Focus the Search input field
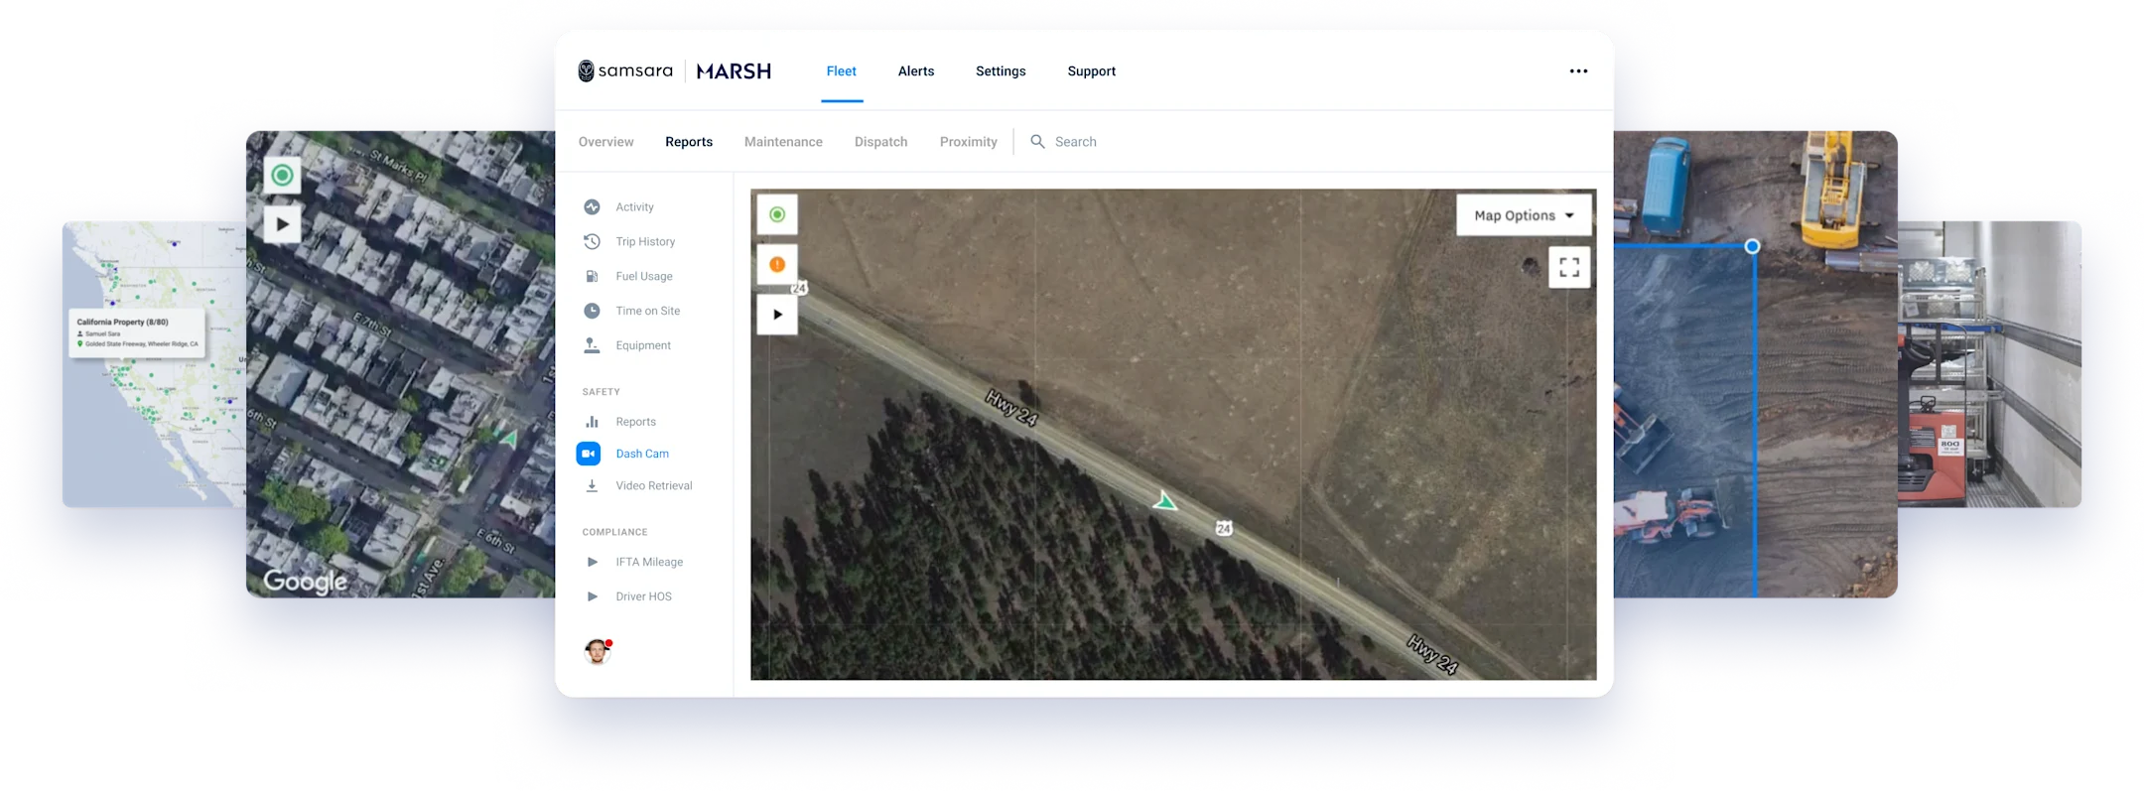Image resolution: width=2144 pixels, height=791 pixels. [1075, 142]
